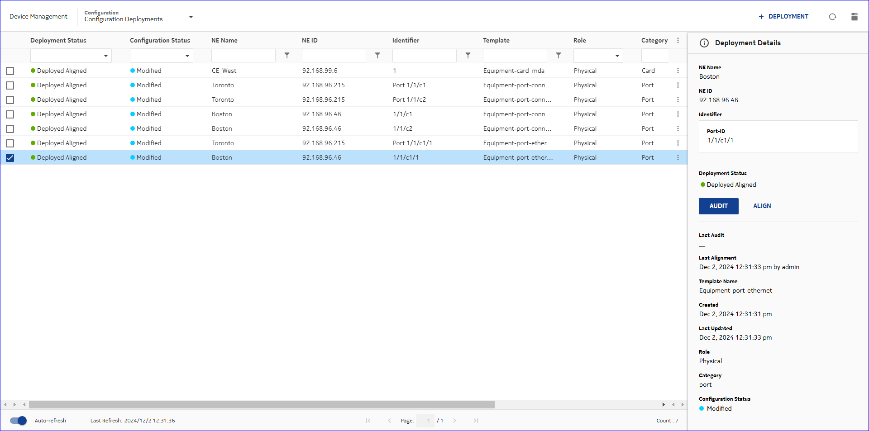Open the Configuration Deployments view selector
The height and width of the screenshot is (431, 869).
pos(191,17)
